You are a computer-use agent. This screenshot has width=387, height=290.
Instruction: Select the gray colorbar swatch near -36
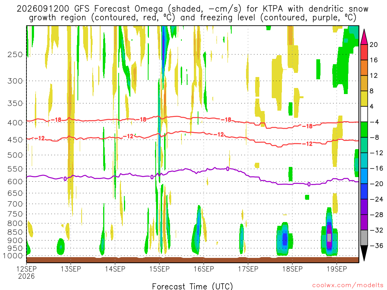coord(364,238)
